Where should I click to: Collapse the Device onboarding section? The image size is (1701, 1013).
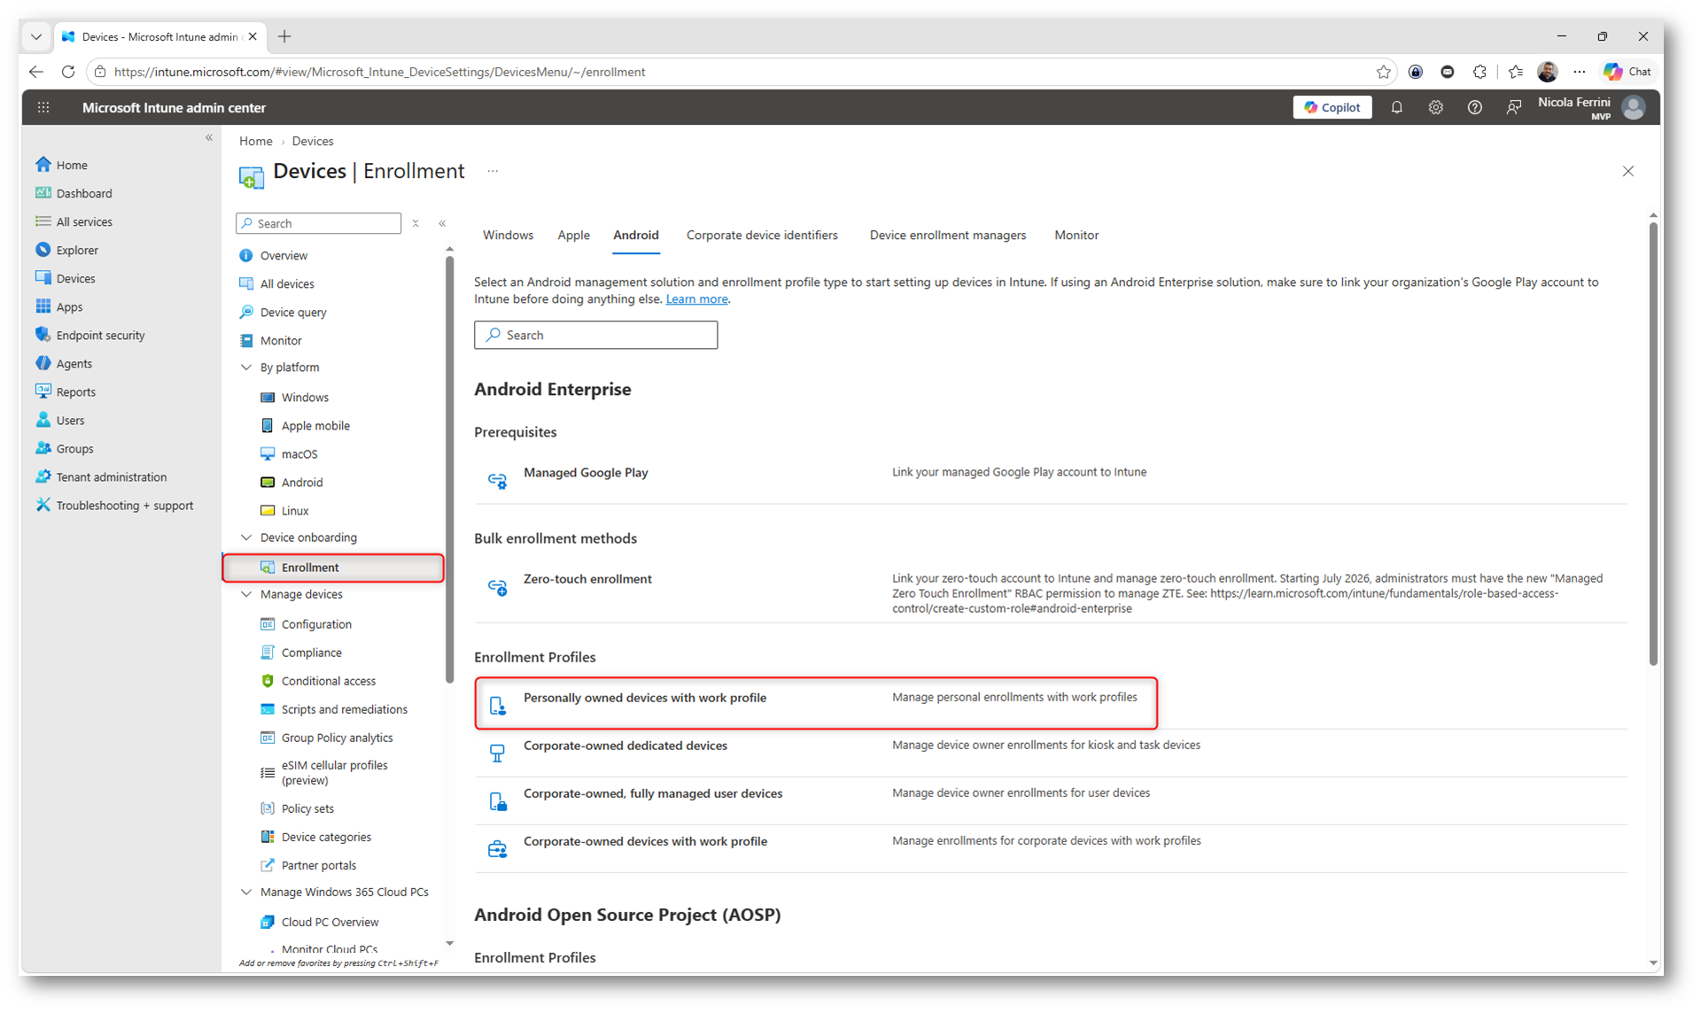pyautogui.click(x=246, y=537)
